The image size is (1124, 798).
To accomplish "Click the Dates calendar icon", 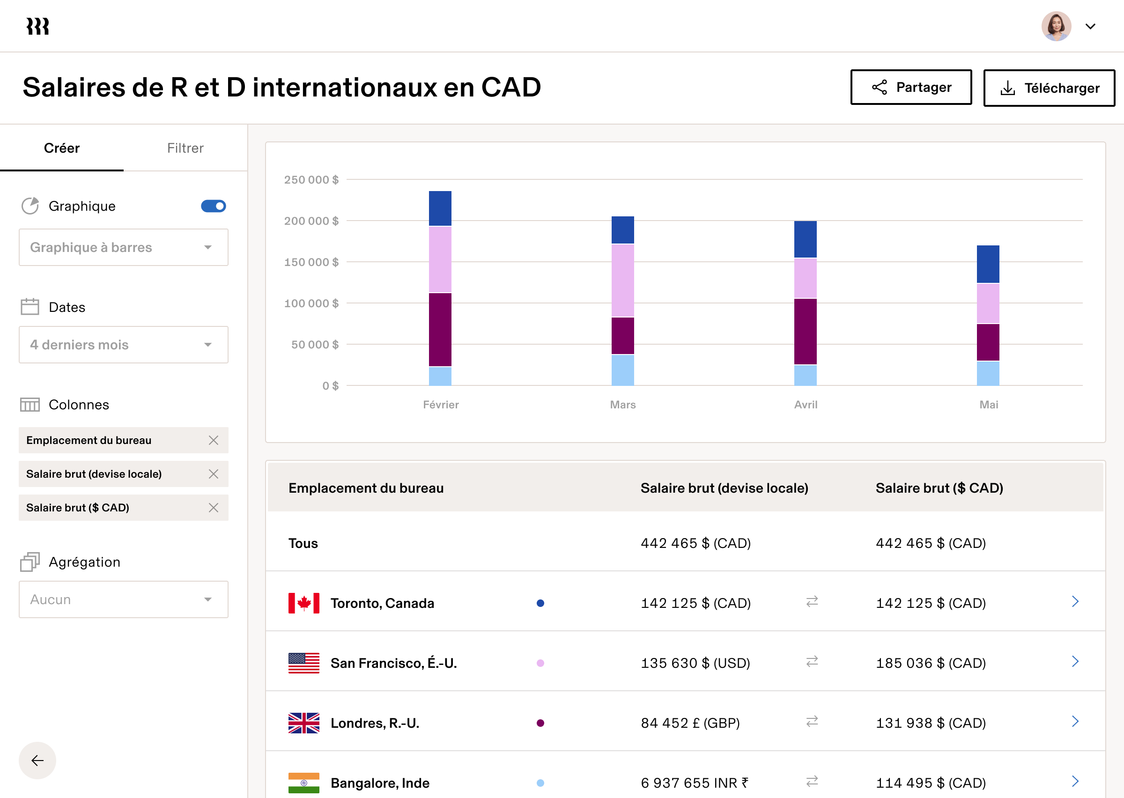I will 30,306.
